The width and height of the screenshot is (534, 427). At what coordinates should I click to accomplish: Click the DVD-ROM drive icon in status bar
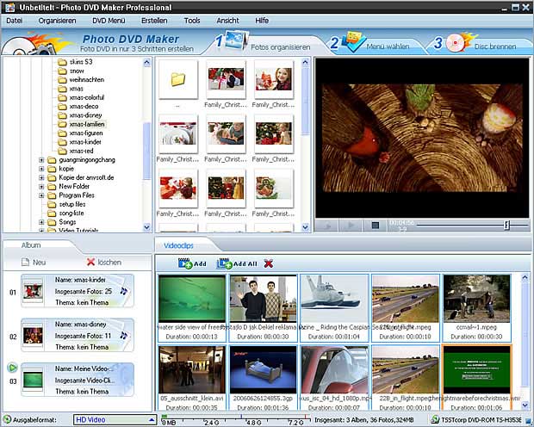(435, 419)
